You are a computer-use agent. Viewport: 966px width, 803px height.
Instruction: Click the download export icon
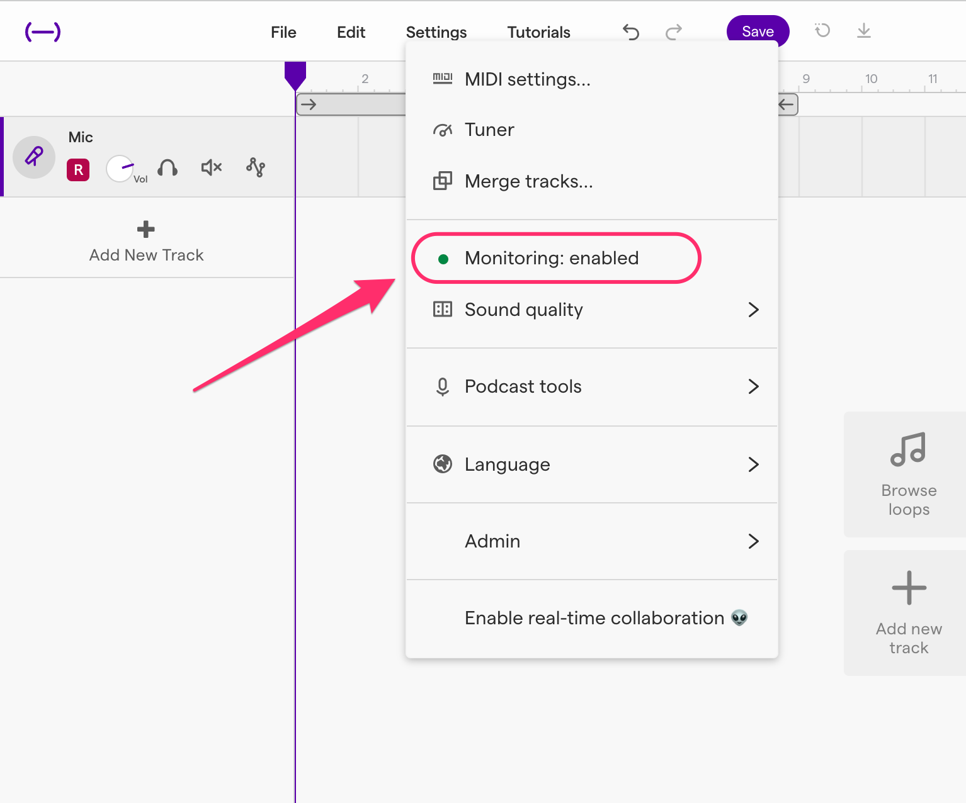pyautogui.click(x=863, y=31)
